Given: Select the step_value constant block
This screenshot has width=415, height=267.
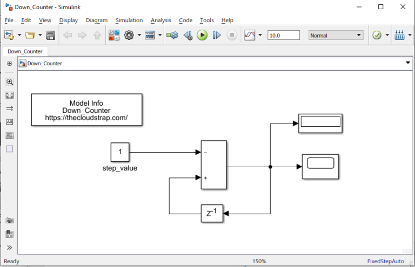Looking at the screenshot, I should click(120, 152).
